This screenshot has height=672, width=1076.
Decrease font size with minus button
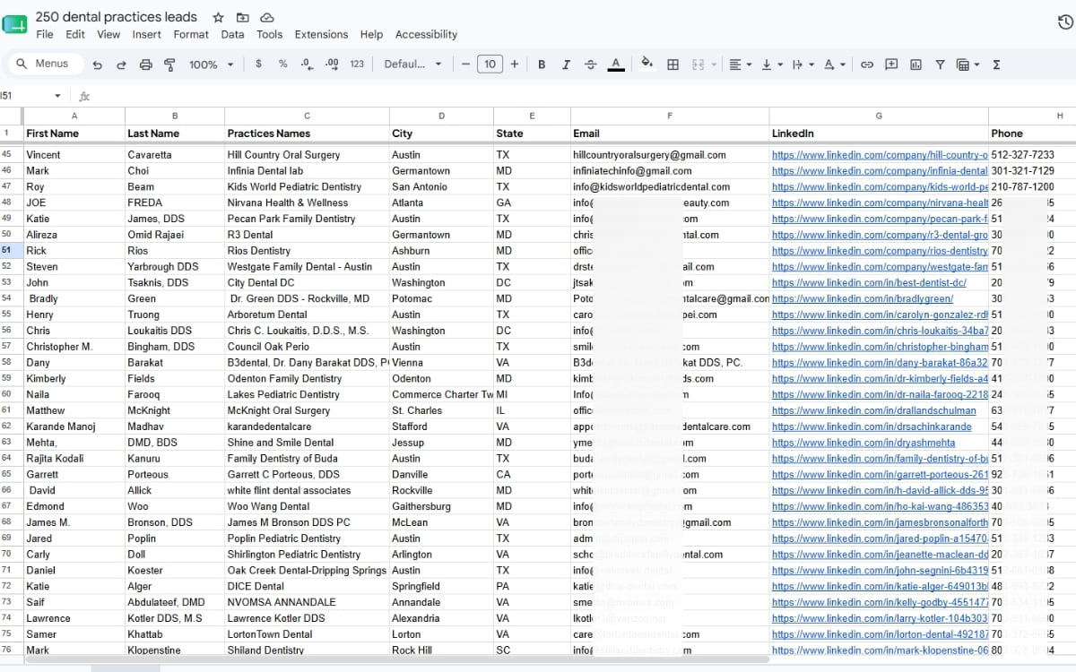tap(465, 64)
